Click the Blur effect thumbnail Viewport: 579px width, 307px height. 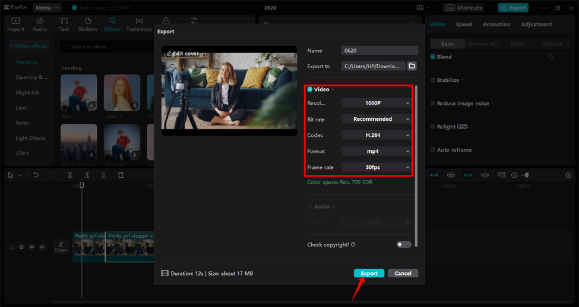[78, 92]
